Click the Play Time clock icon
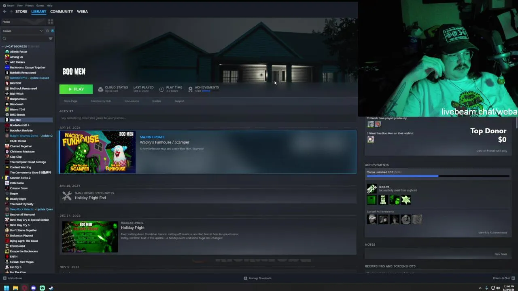518x291 pixels. tap(161, 89)
